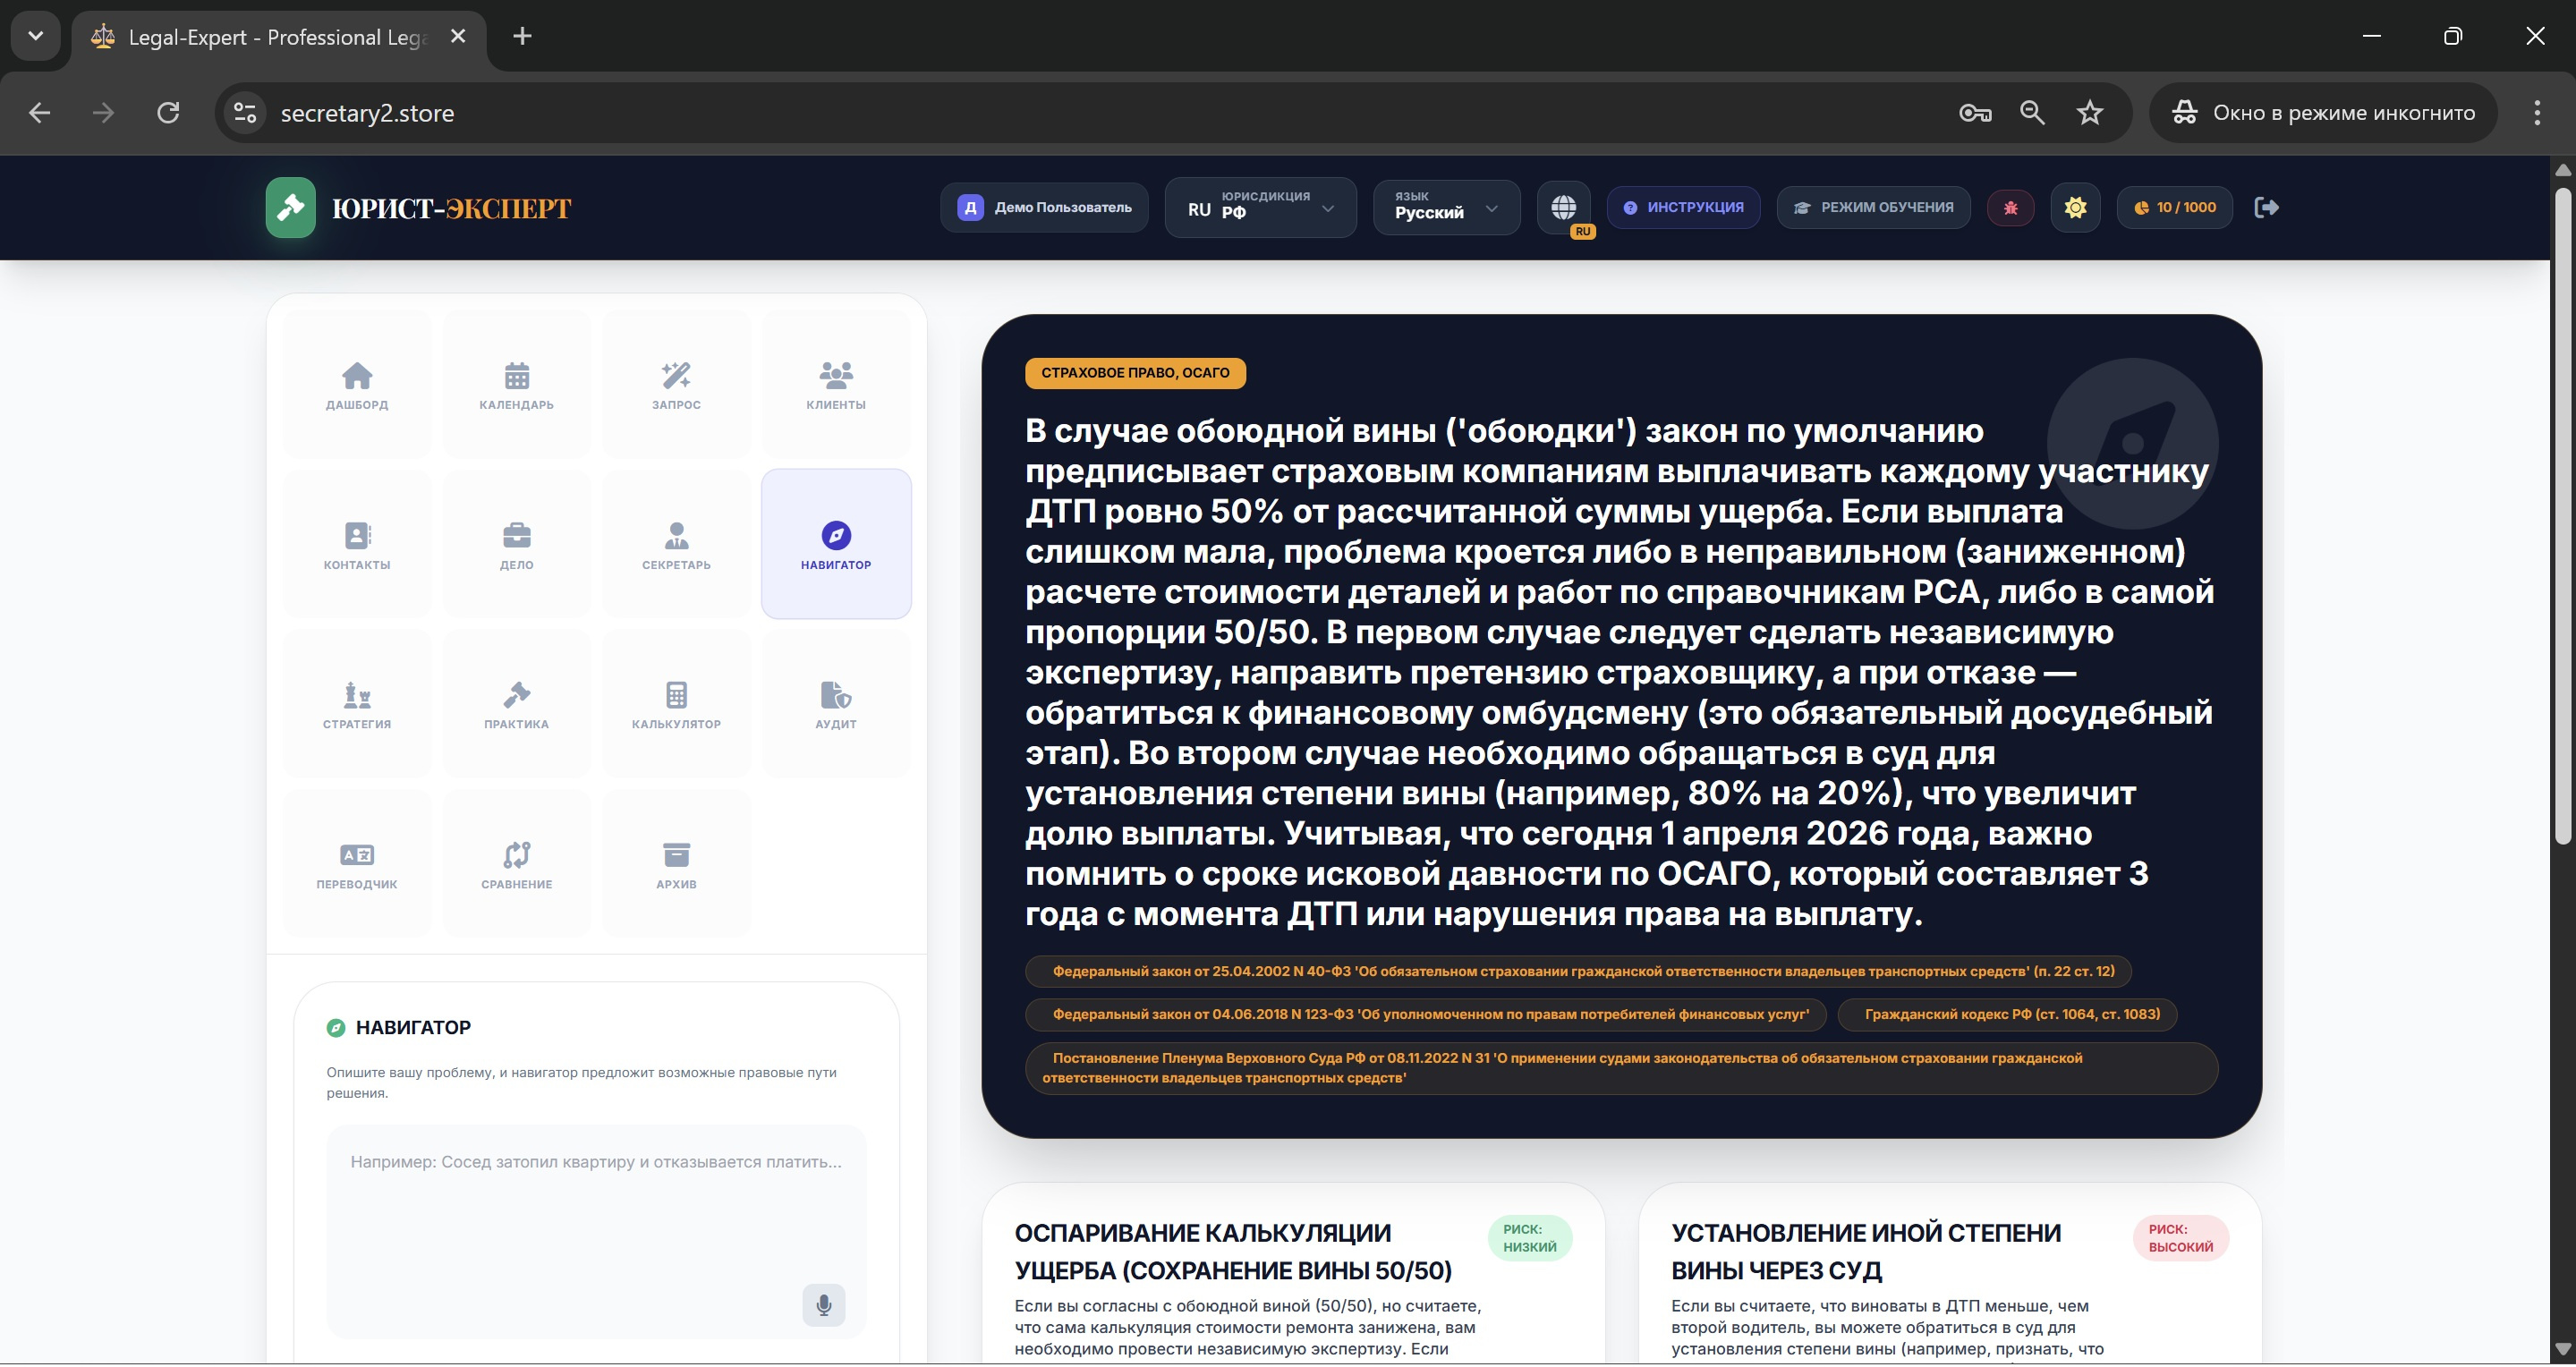Open the Calculator (Калькулятор) tile
The height and width of the screenshot is (1367, 2576).
[x=676, y=704]
